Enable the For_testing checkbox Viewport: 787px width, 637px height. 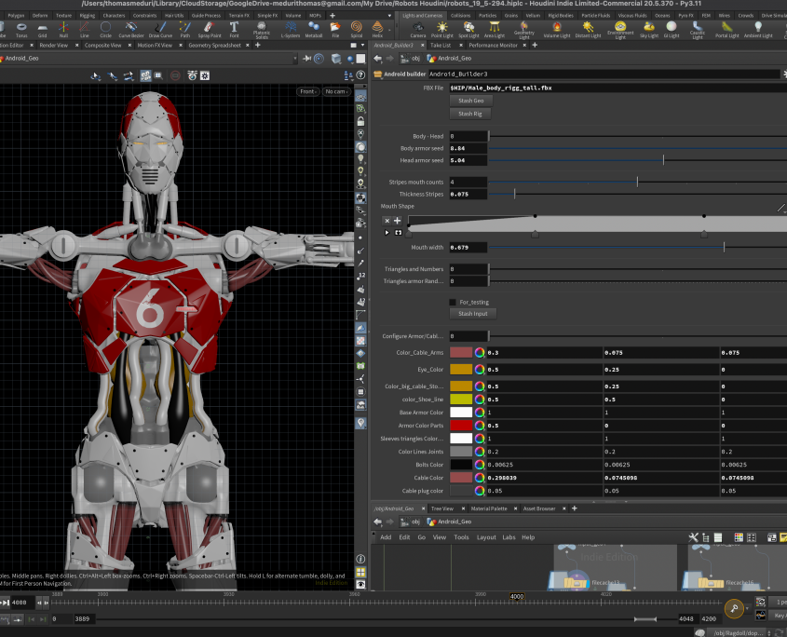point(454,302)
